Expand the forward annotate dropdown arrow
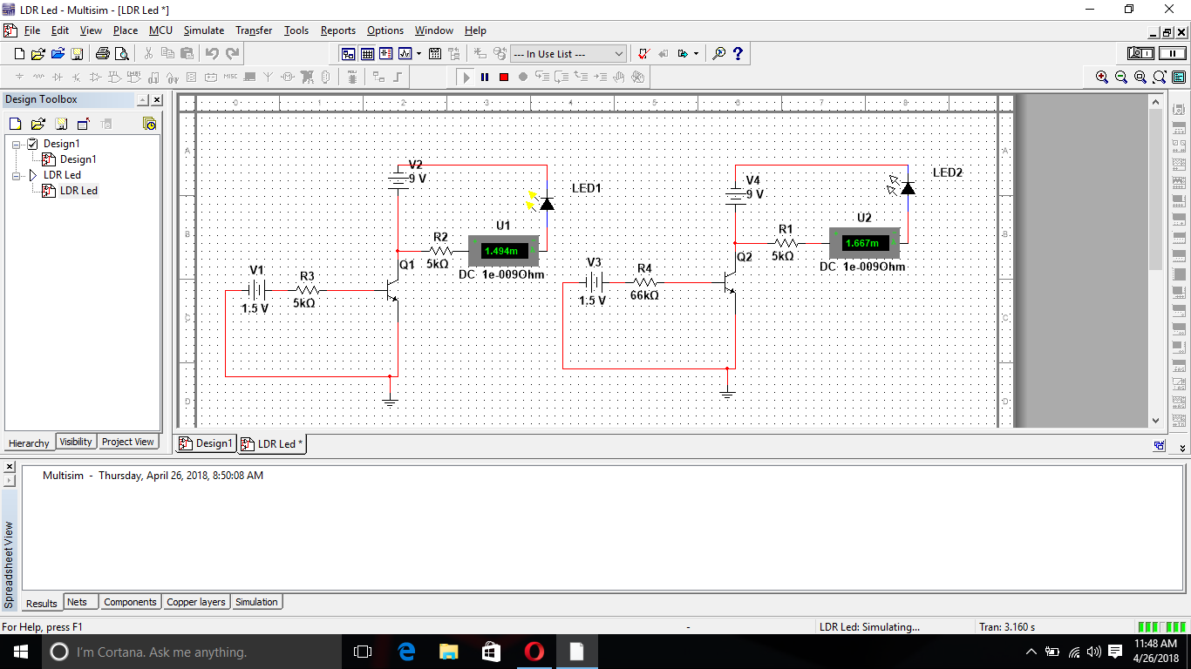The height and width of the screenshot is (669, 1191). pos(696,54)
